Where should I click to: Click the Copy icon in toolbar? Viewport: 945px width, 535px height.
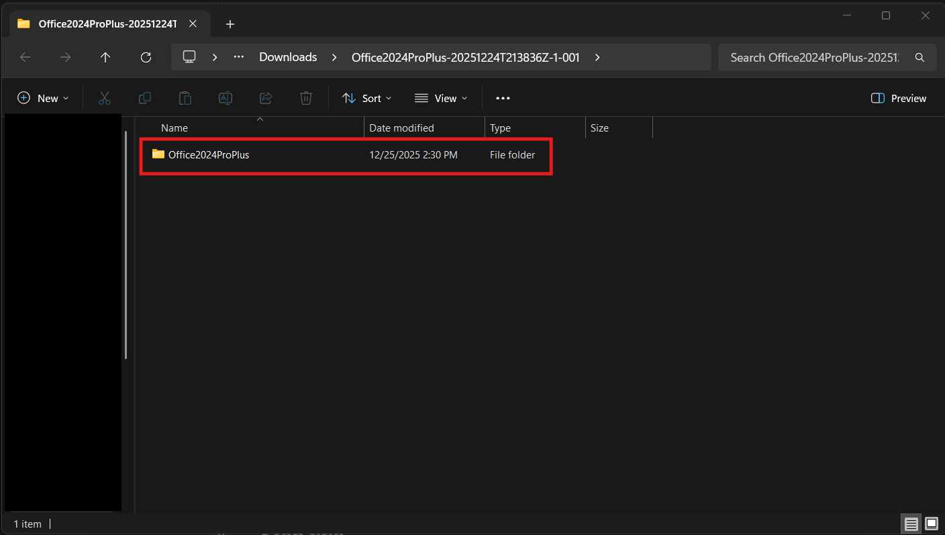point(144,98)
